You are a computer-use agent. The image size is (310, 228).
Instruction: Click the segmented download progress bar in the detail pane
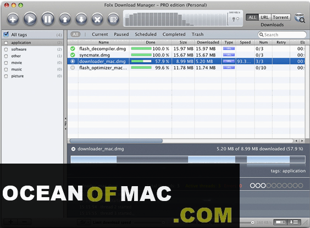(x=188, y=160)
